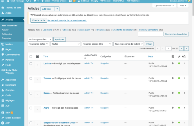Click the Réglages settings icon
Screen dimensions: 194x126
point(3,100)
